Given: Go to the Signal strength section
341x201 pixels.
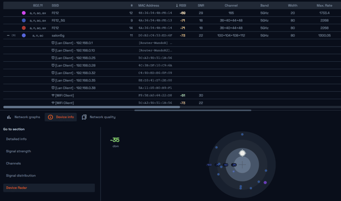Looking at the screenshot, I should click(x=18, y=151).
